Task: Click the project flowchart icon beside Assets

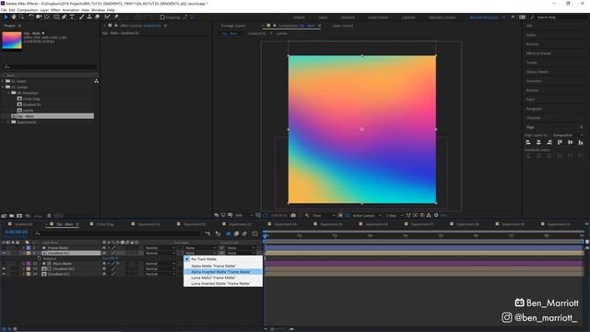Action: (96, 81)
